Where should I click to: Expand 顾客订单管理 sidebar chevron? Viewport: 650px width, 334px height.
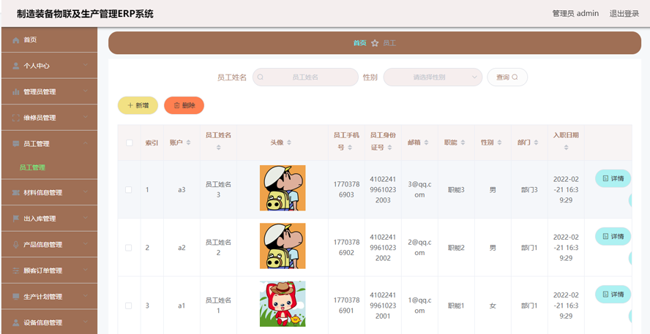click(x=86, y=270)
